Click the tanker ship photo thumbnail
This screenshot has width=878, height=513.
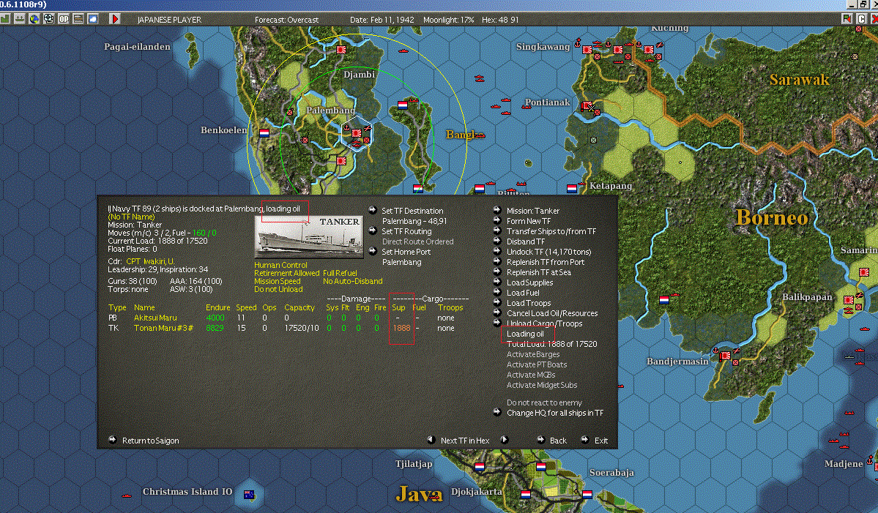(x=308, y=237)
